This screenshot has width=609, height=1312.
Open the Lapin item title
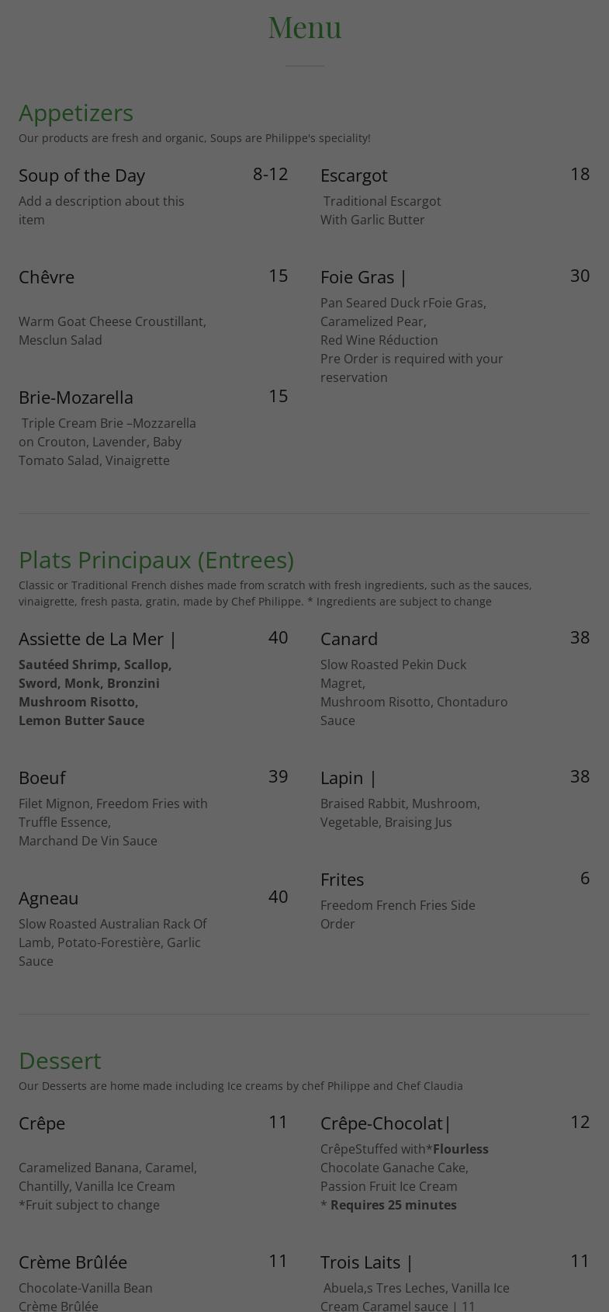[x=348, y=778]
